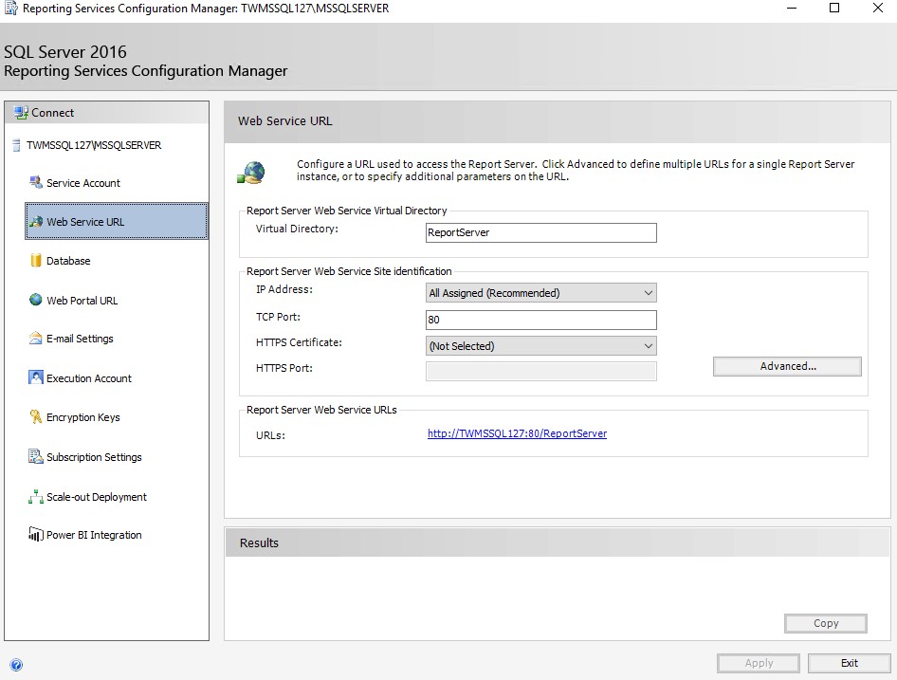Click the Service Account icon

coord(35,183)
